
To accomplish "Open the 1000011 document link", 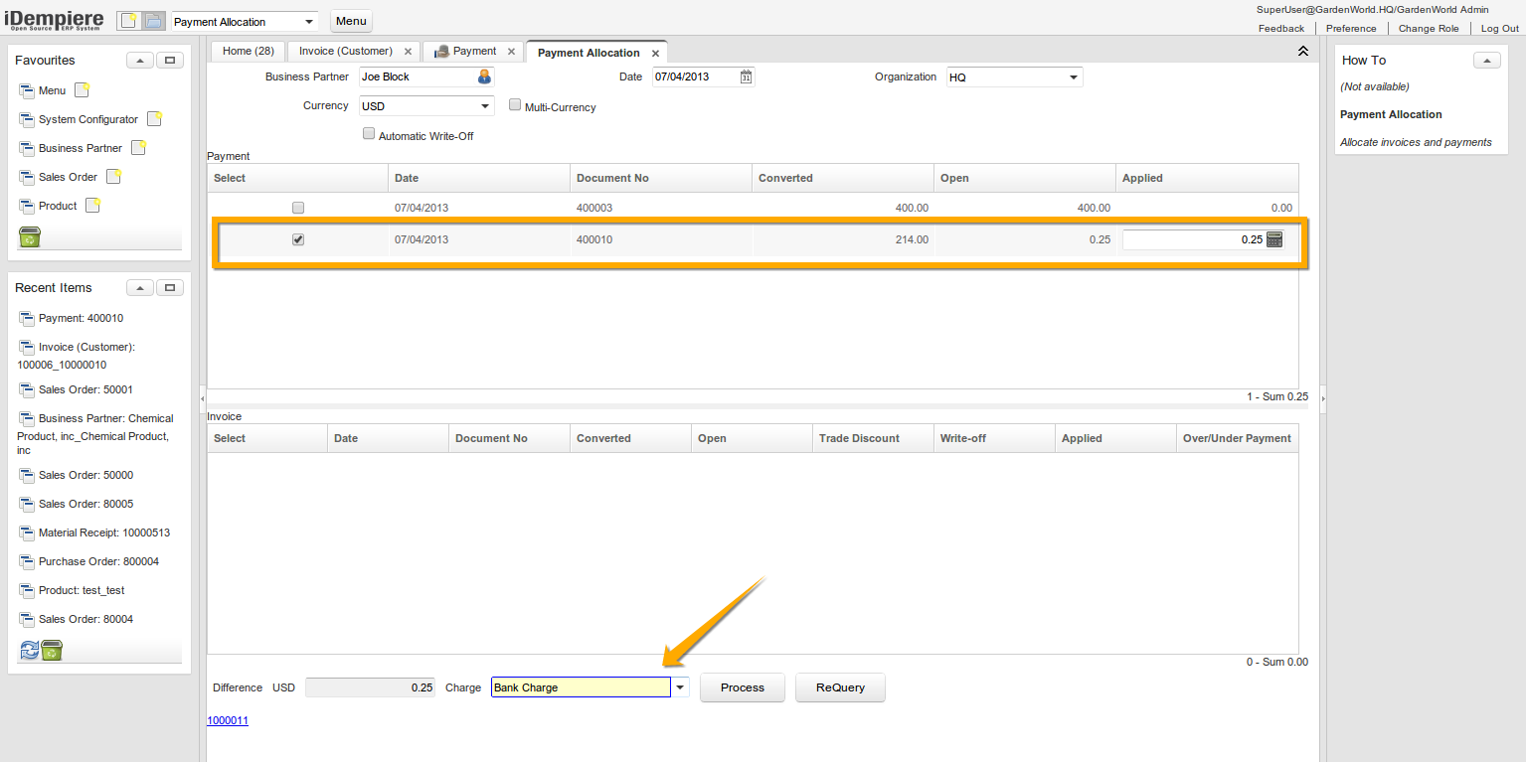I will point(228,720).
